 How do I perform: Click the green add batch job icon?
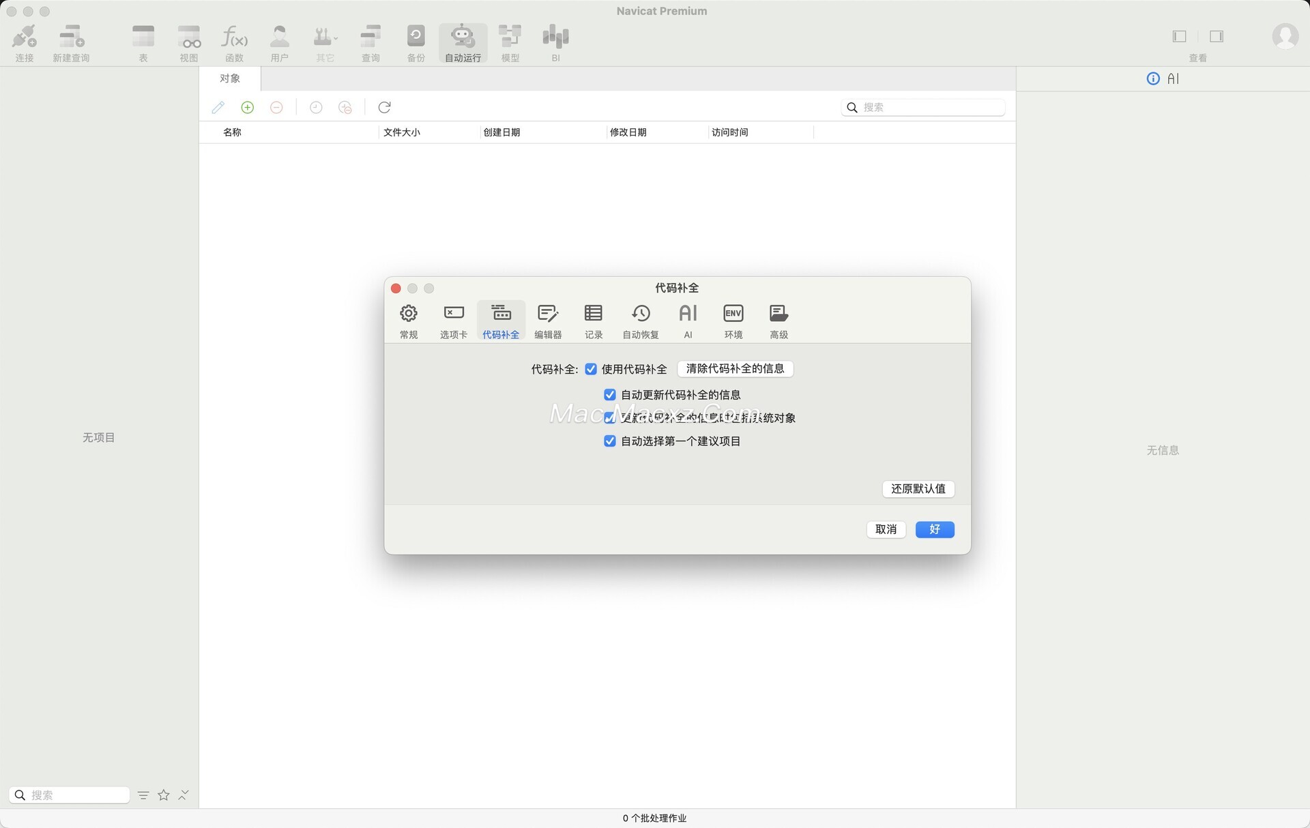248,107
